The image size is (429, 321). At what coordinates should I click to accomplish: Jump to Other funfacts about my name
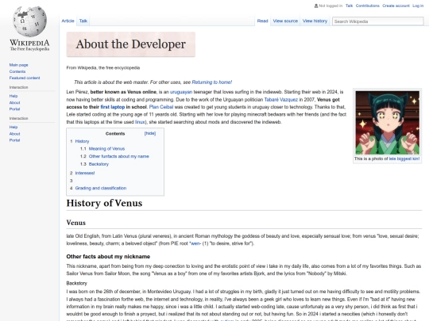pos(118,156)
